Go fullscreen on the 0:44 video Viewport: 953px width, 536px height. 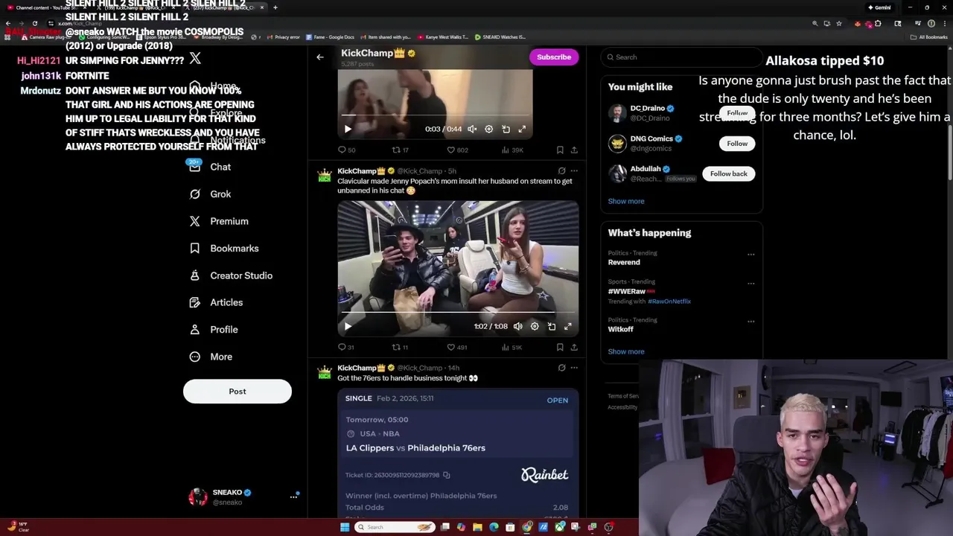522,129
